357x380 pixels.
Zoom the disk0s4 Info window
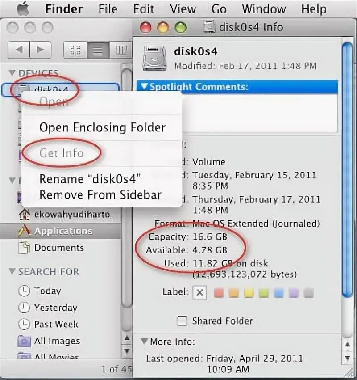pos(180,27)
